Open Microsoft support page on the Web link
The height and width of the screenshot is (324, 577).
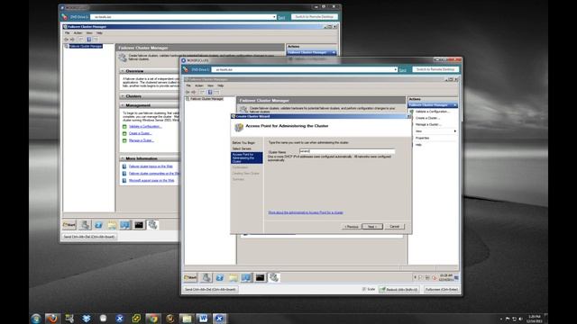[151, 180]
